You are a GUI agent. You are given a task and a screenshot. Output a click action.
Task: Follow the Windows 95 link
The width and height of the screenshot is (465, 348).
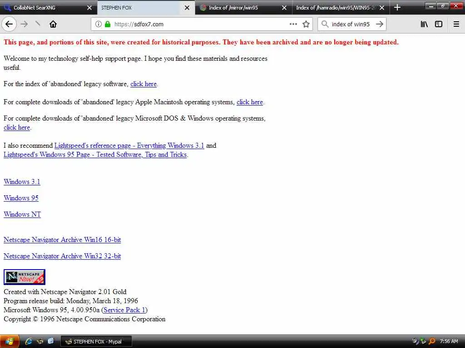[21, 198]
